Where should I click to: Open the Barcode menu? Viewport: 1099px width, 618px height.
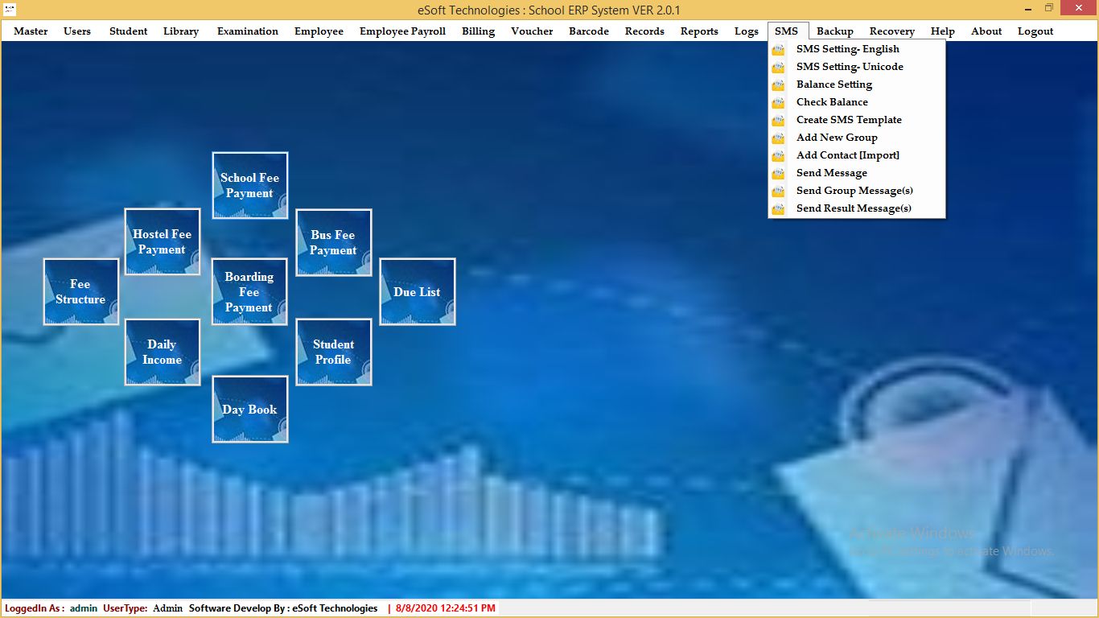tap(589, 31)
